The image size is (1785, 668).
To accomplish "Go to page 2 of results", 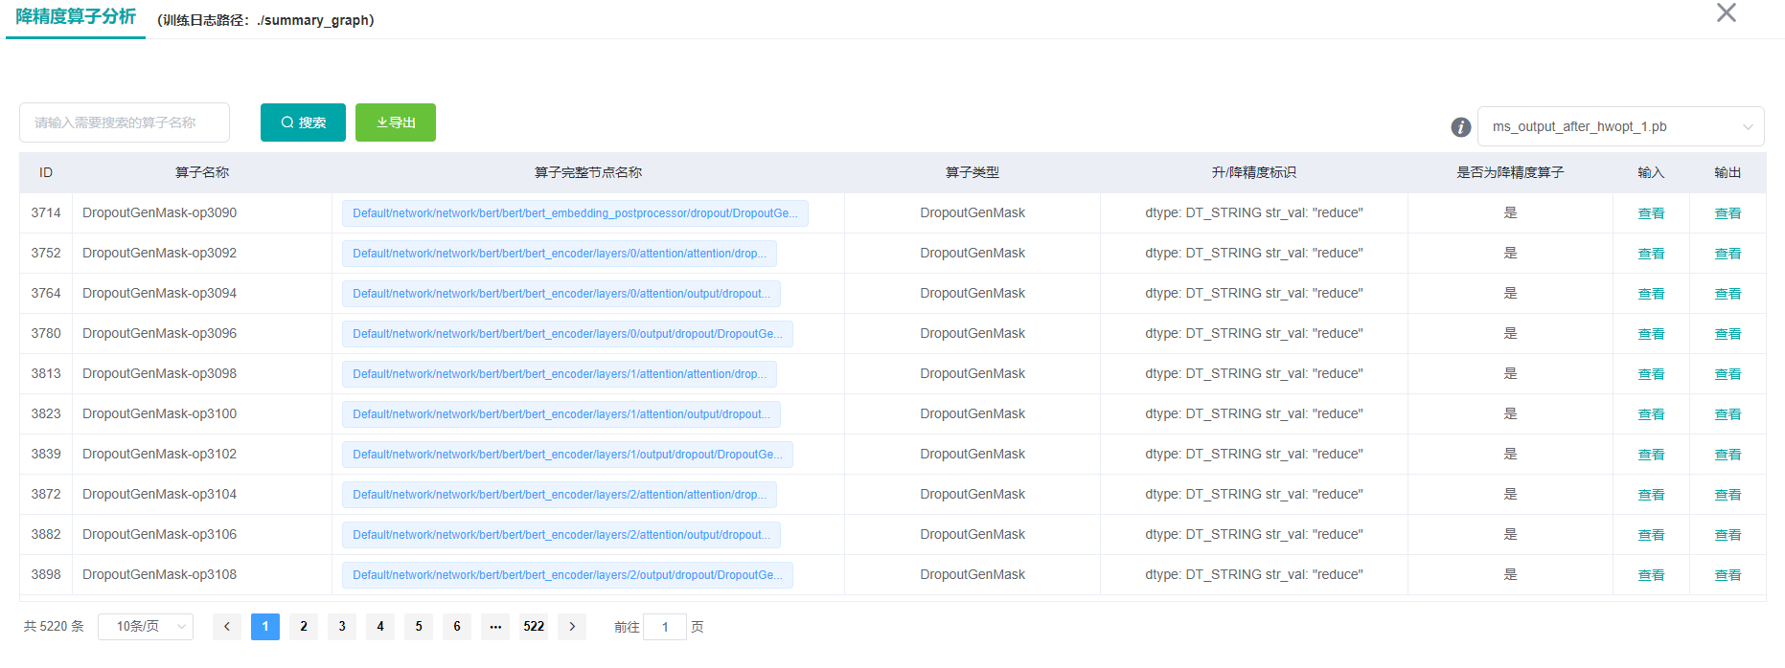I will [304, 627].
